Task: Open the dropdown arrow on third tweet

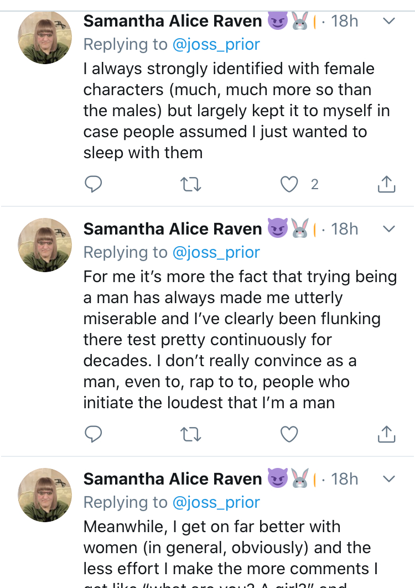Action: click(389, 479)
